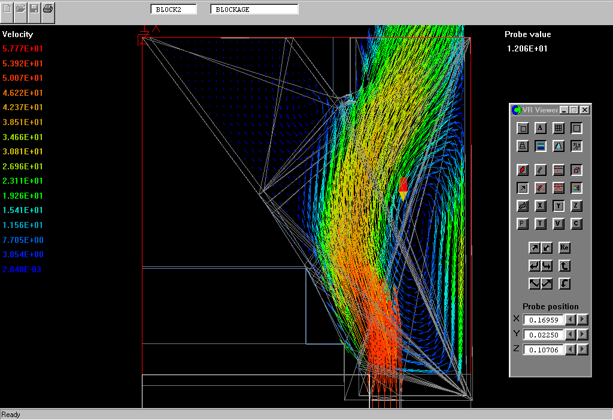This screenshot has height=420, width=613.
Task: Decrease probe Y position with left arrow
Action: click(x=571, y=334)
